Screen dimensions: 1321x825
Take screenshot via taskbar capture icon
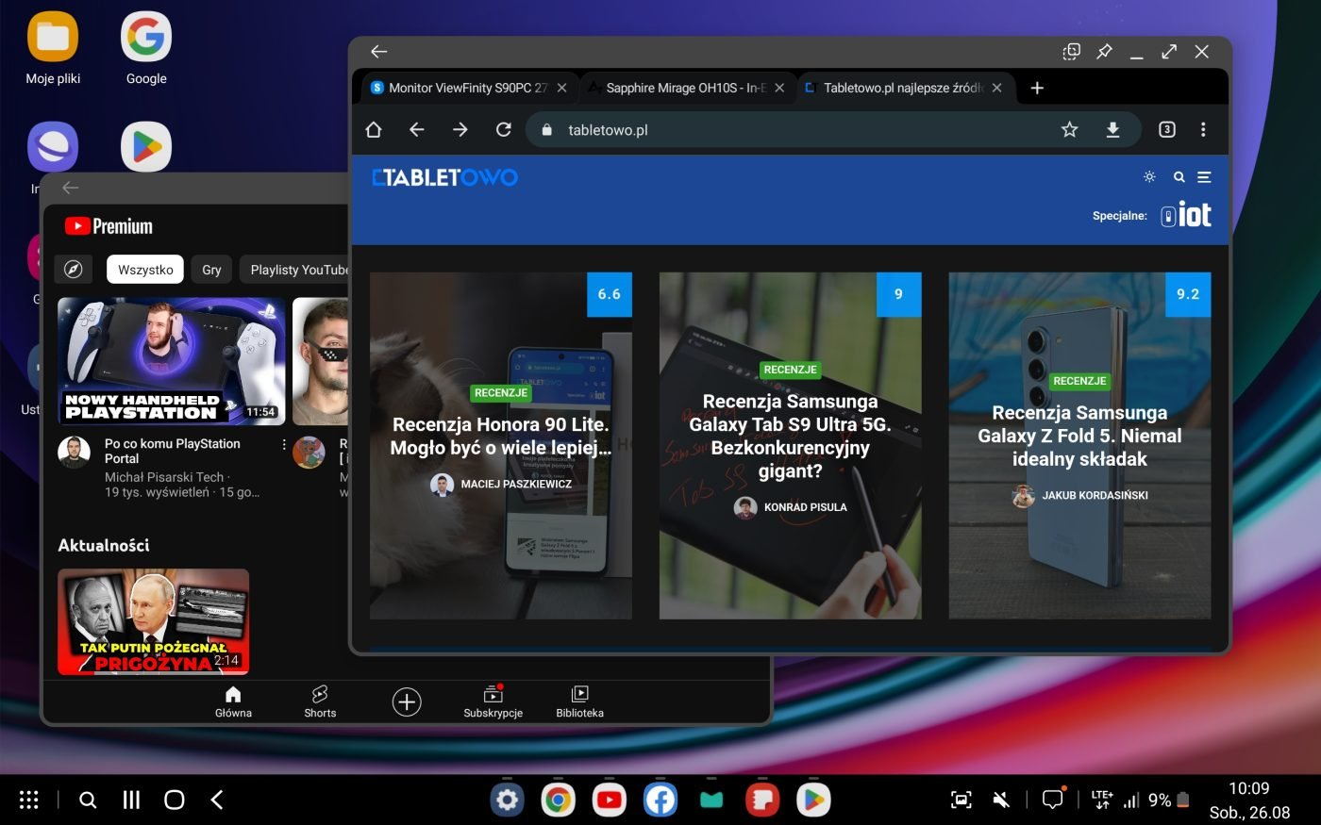(x=961, y=800)
